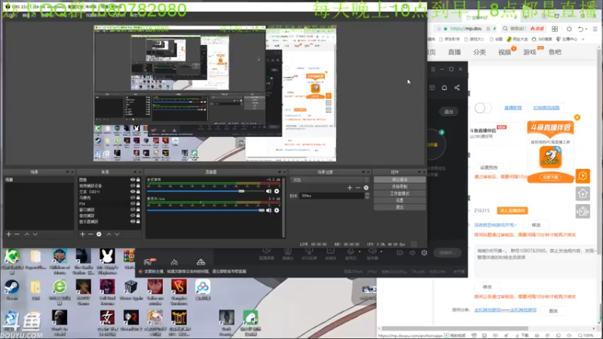The height and width of the screenshot is (339, 603).
Task: Open Baidu Netdisk desktop shortcut
Action: coord(203,290)
